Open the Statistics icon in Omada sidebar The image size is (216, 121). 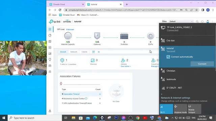click(x=50, y=35)
